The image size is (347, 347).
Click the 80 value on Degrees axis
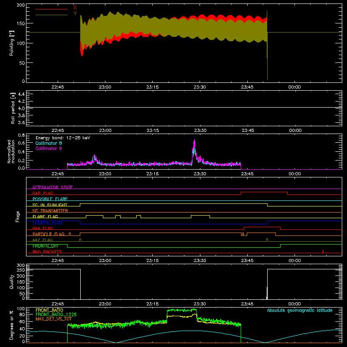pos(22,314)
